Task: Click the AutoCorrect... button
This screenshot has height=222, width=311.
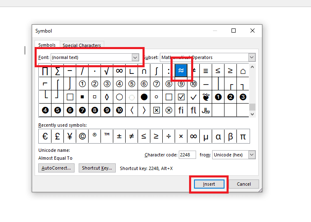Action: point(56,168)
